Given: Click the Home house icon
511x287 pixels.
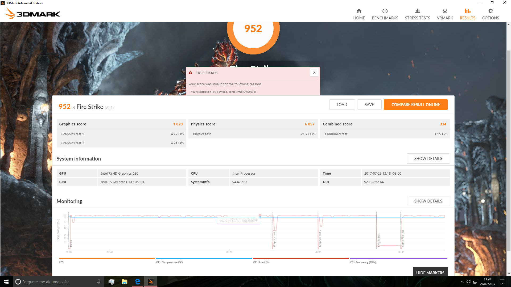Looking at the screenshot, I should [x=359, y=11].
